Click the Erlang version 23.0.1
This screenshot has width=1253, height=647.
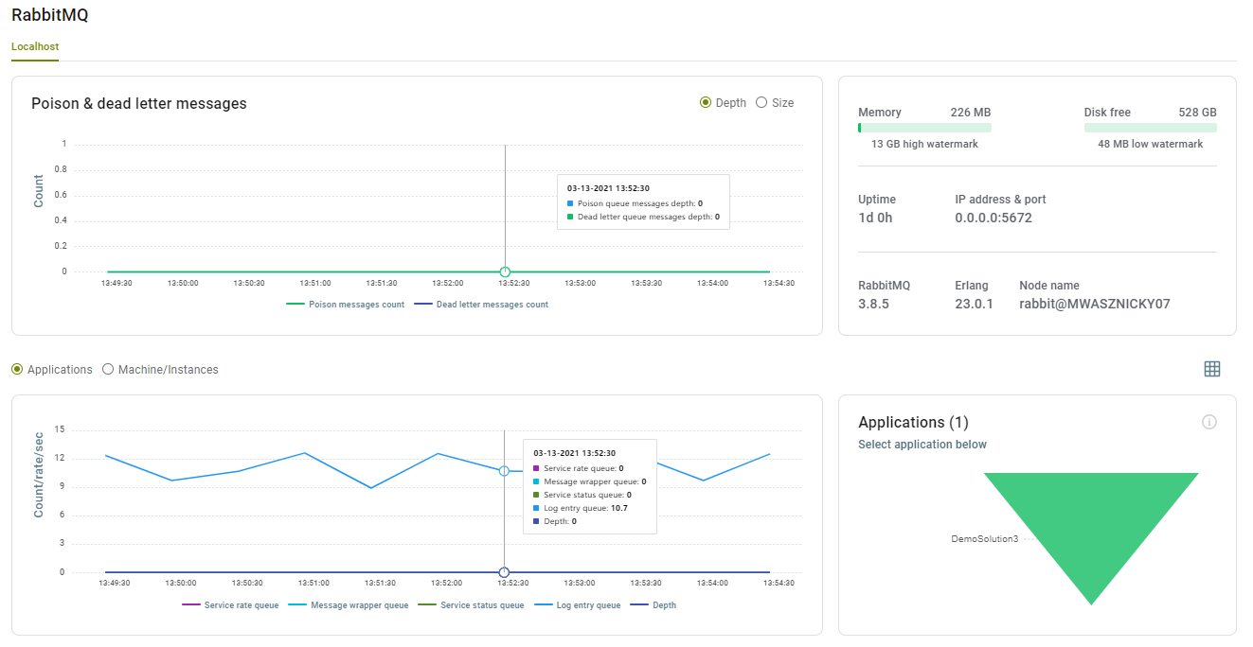[x=974, y=304]
